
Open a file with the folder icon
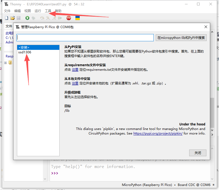coord(13,18)
